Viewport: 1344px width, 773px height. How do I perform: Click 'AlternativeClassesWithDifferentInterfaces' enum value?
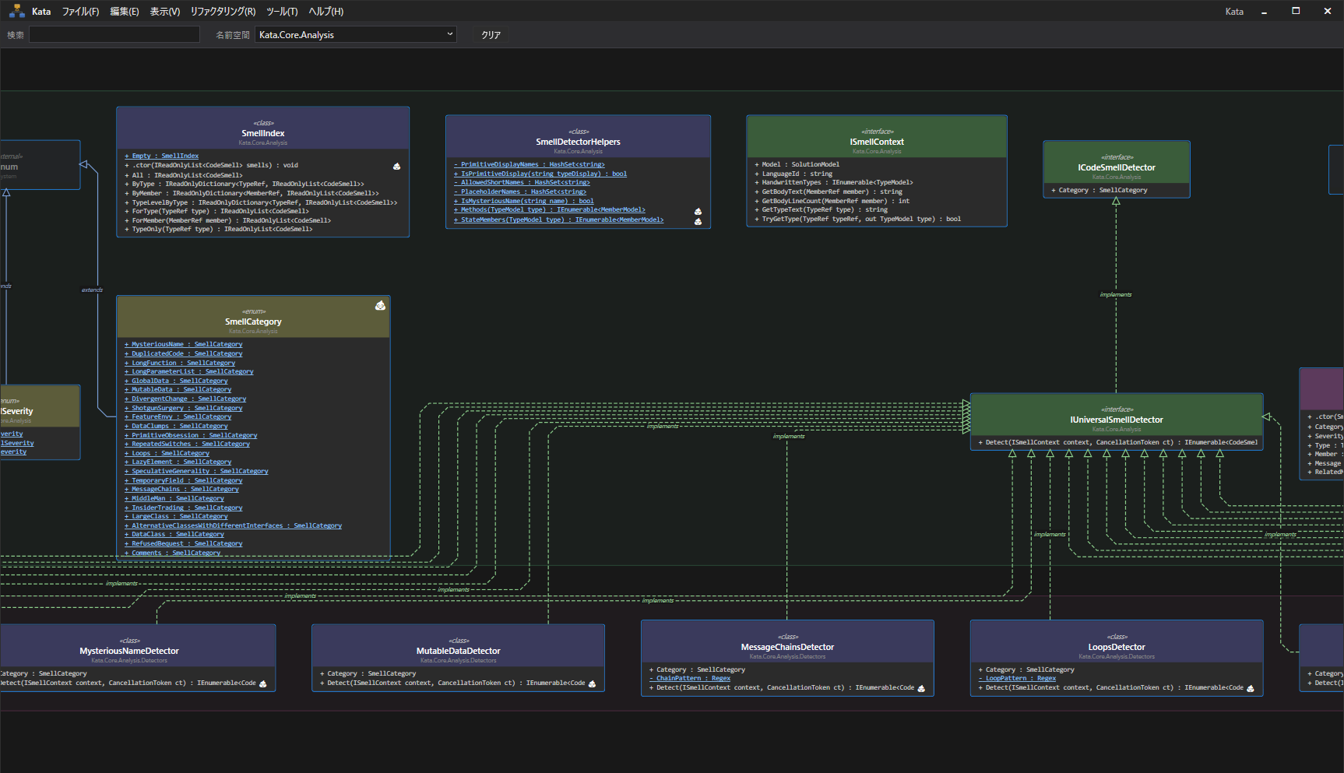[x=234, y=525]
